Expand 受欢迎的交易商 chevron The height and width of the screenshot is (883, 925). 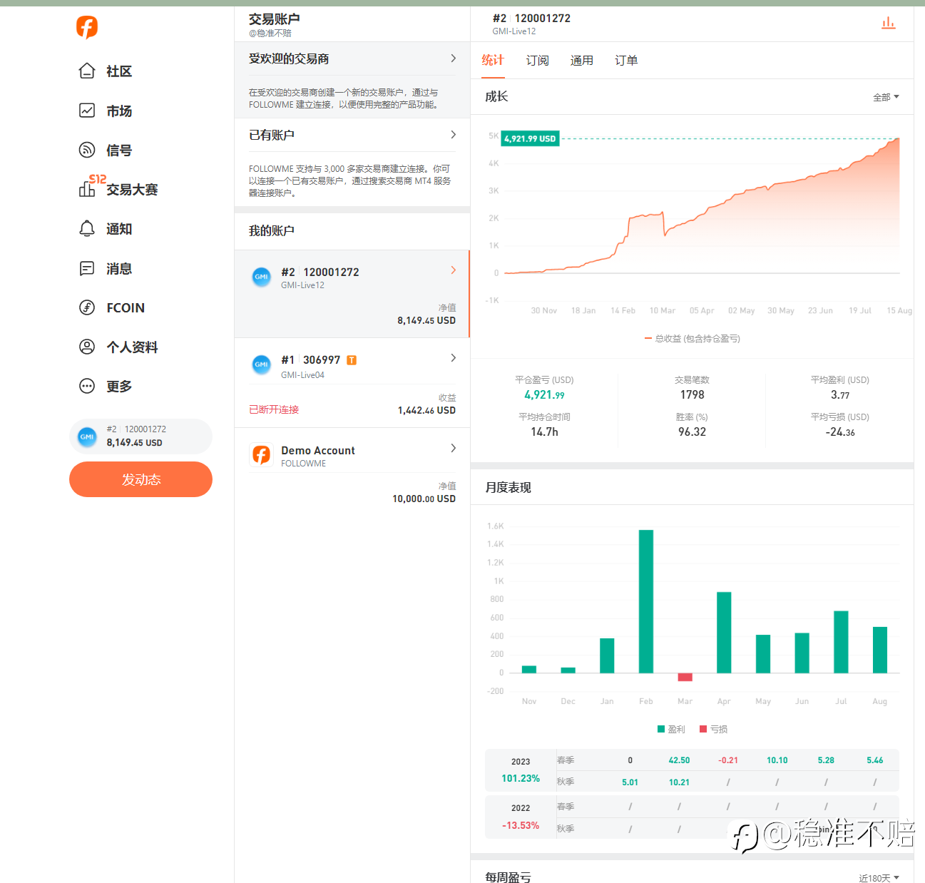click(x=454, y=58)
